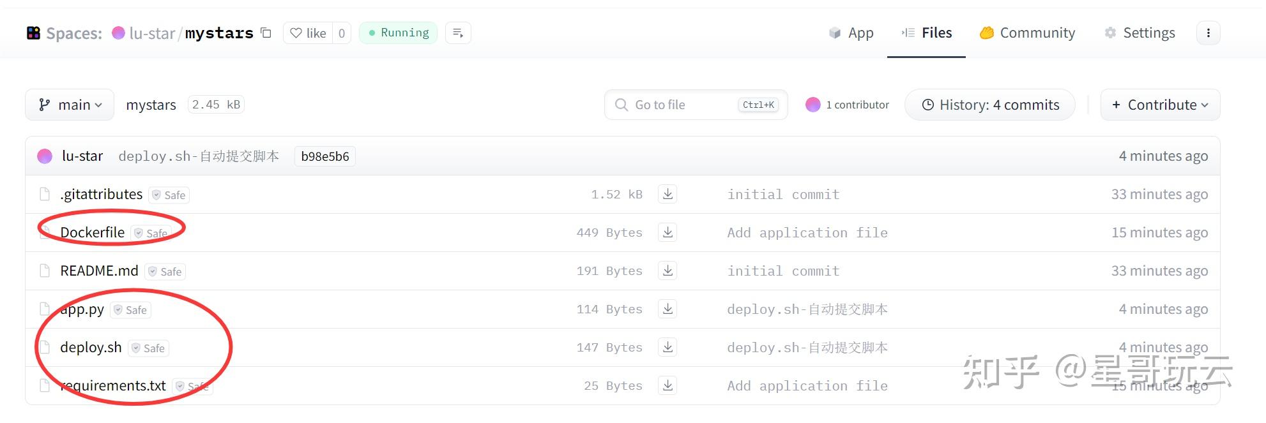1266x423 pixels.
Task: Open deploy.sh commit message for app.py row
Action: coord(807,309)
